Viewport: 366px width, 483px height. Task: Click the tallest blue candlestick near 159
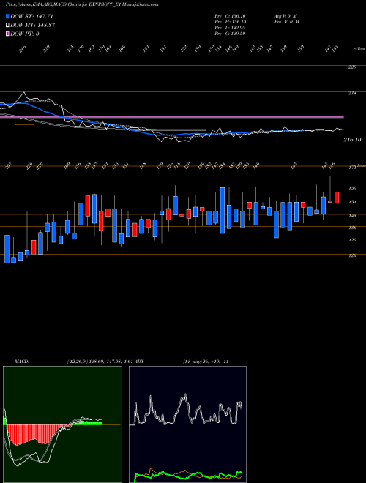(222, 210)
